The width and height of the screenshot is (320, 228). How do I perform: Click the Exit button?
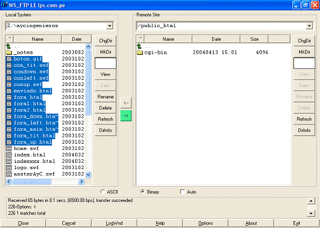pos(296,223)
